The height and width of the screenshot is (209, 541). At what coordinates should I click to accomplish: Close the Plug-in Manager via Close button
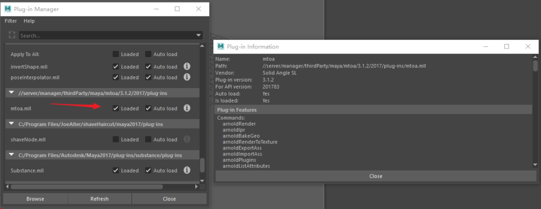click(x=169, y=198)
